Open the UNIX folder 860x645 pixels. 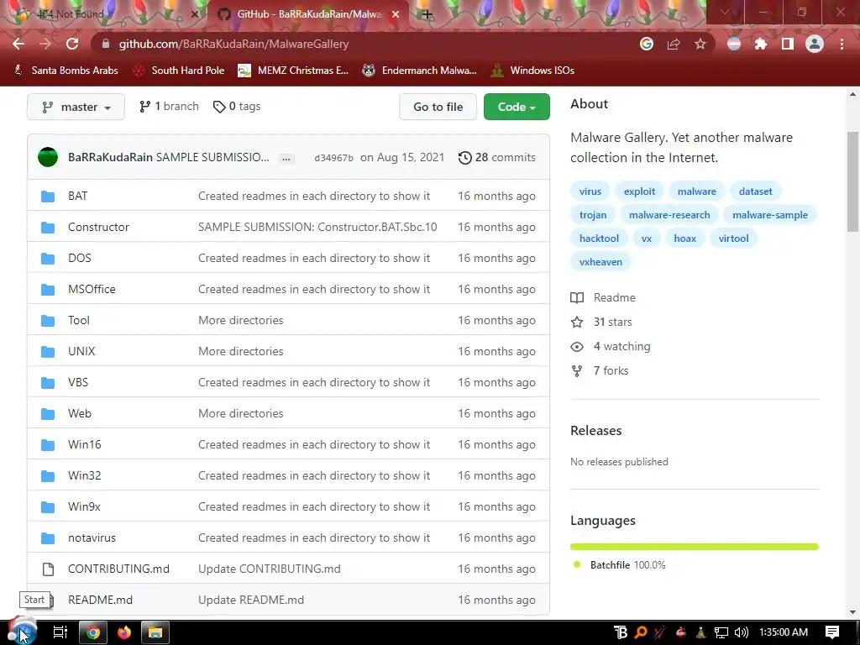point(81,351)
